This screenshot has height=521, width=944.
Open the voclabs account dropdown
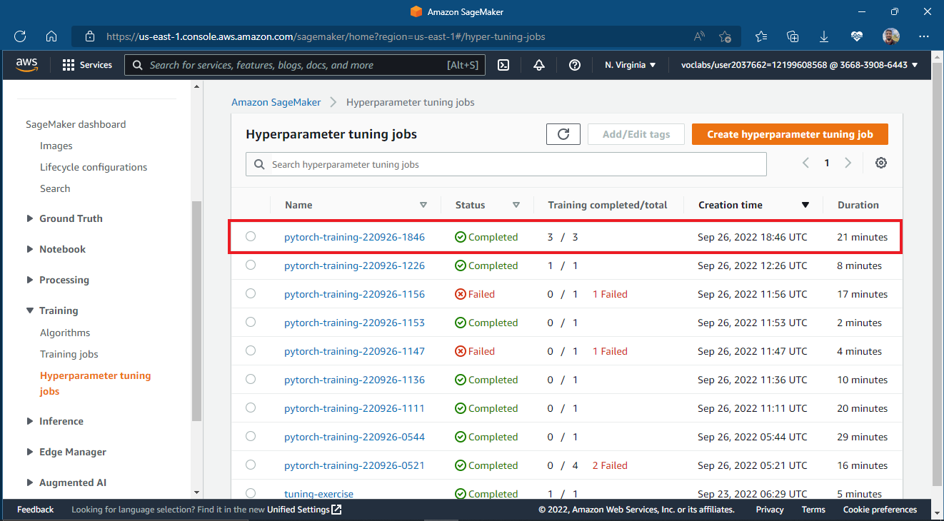point(800,65)
